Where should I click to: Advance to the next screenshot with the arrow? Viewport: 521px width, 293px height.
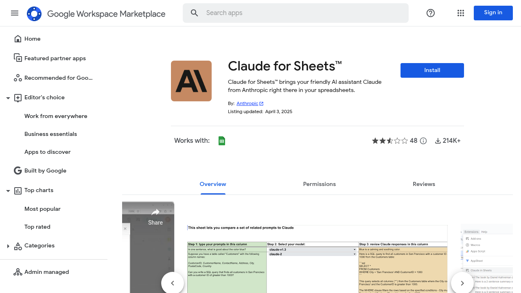pyautogui.click(x=462, y=283)
